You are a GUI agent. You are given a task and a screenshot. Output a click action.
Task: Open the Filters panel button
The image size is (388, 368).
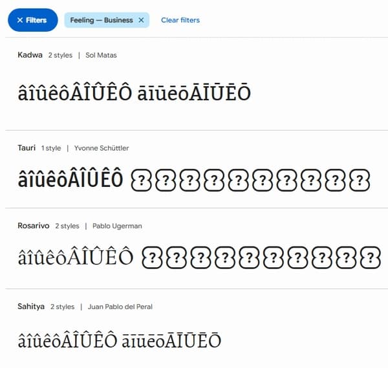click(32, 20)
